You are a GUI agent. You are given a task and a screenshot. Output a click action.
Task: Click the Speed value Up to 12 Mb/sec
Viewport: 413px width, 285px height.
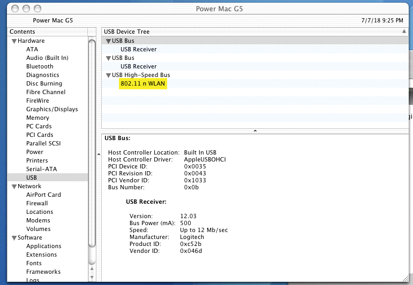click(204, 230)
